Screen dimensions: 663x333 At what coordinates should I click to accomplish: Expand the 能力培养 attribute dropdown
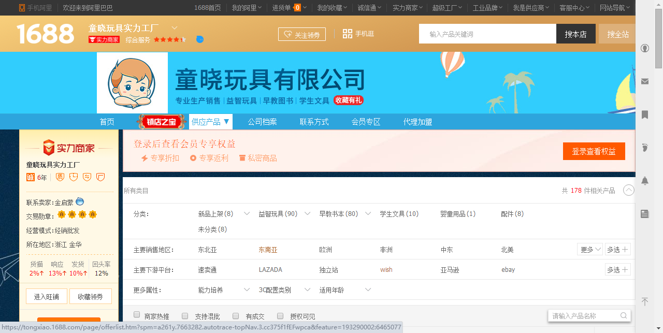(247, 289)
